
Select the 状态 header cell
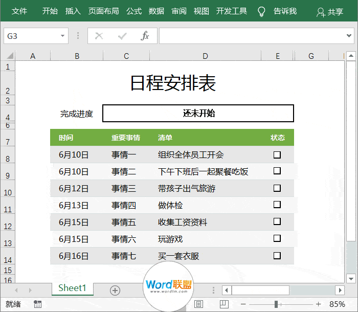[x=277, y=138]
